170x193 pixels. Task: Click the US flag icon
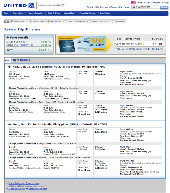pyautogui.click(x=133, y=3)
